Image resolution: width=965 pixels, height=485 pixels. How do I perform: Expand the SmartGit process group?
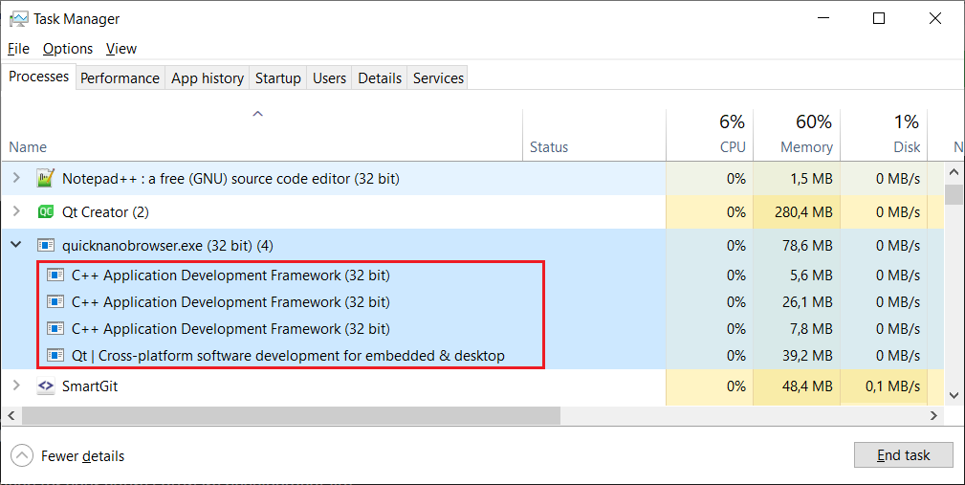pyautogui.click(x=16, y=386)
